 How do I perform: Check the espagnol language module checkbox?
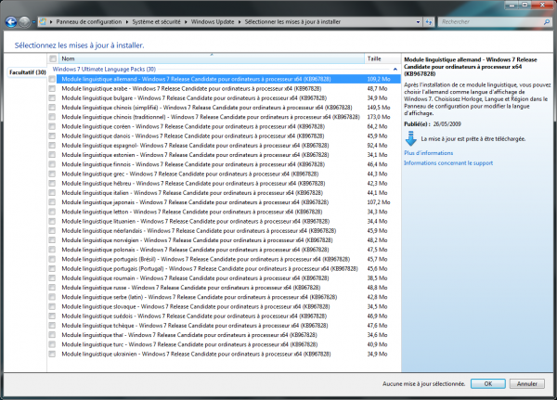(52, 146)
